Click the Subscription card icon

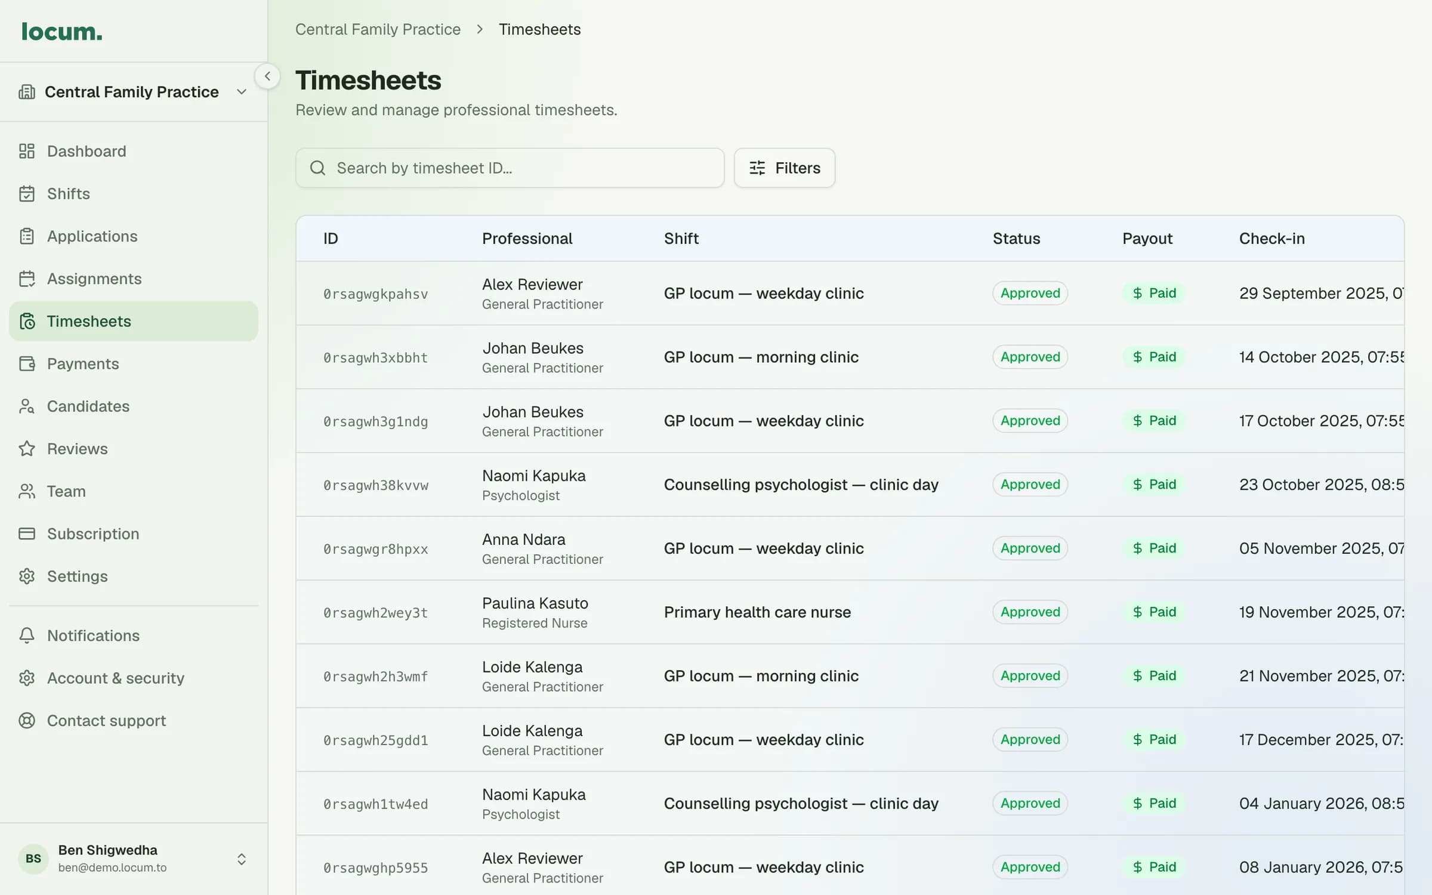(x=27, y=533)
